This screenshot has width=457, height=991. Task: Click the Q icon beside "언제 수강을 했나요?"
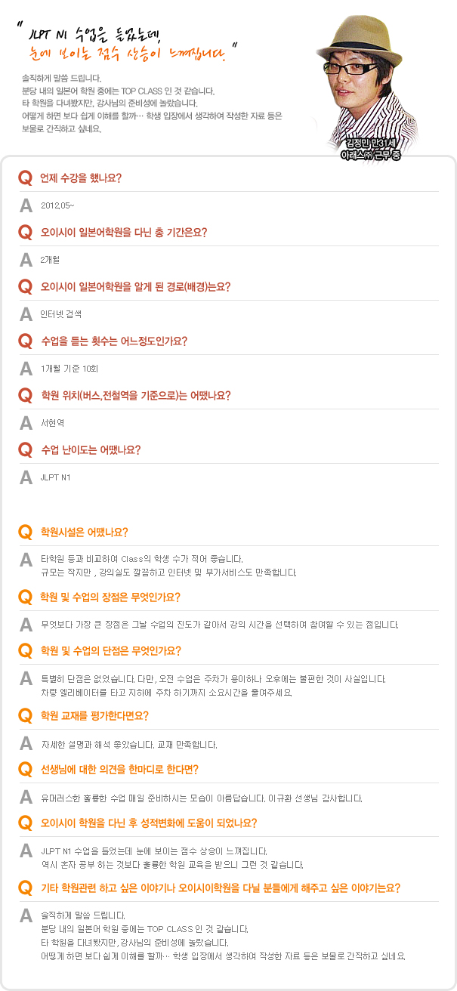pyautogui.click(x=26, y=178)
